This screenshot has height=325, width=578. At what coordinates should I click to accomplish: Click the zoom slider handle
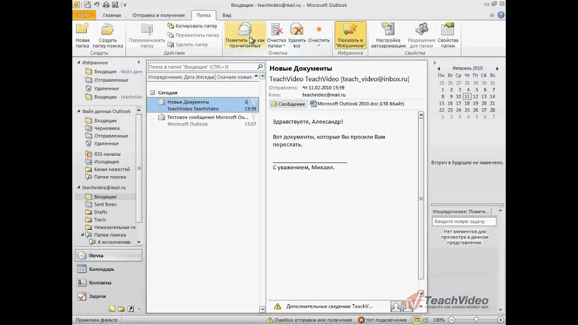click(476, 320)
